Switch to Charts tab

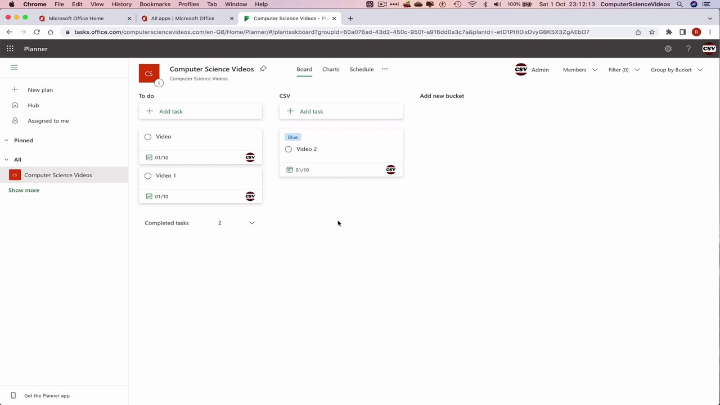(x=331, y=69)
